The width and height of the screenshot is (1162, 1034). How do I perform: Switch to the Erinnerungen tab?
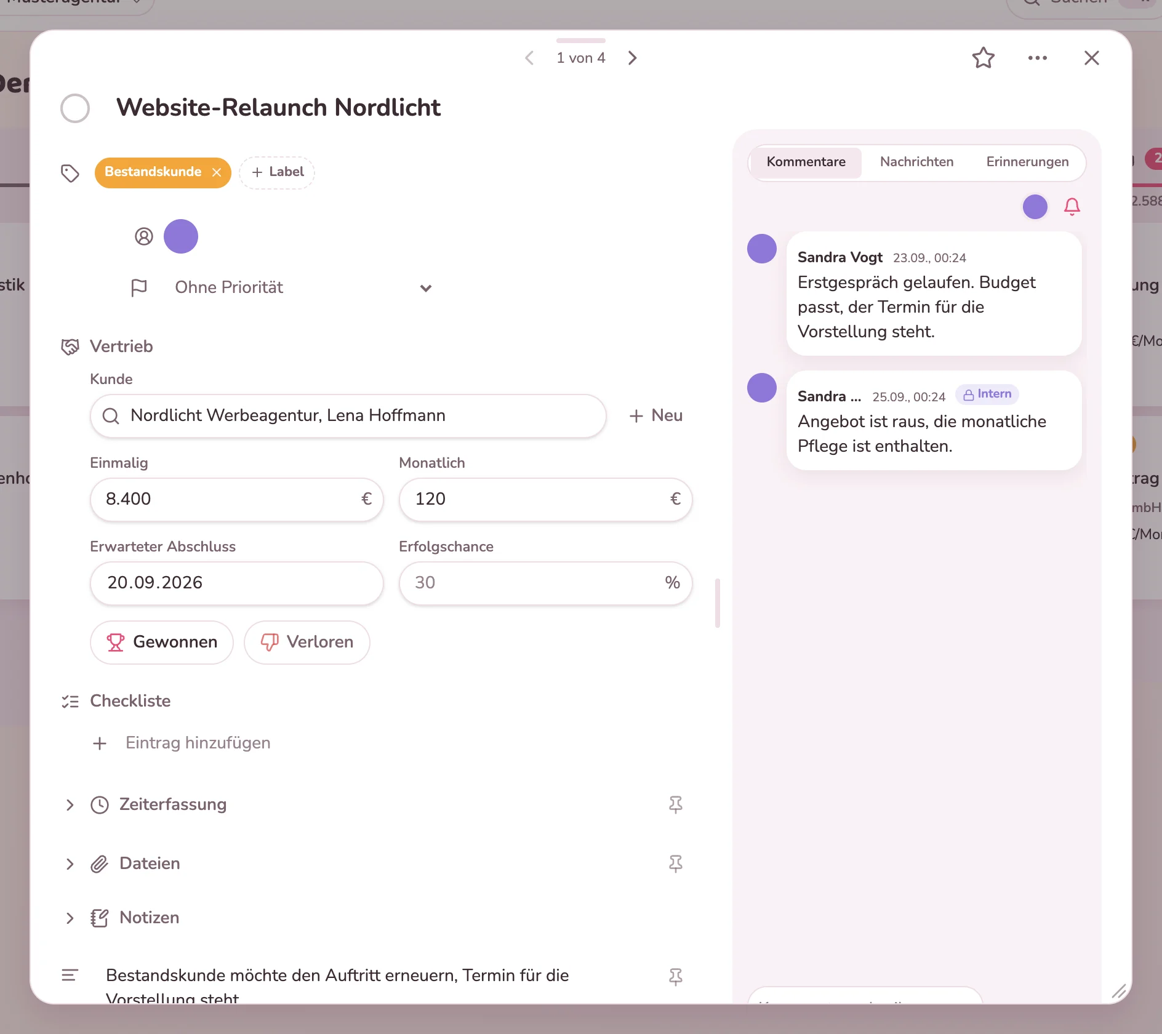(x=1027, y=162)
